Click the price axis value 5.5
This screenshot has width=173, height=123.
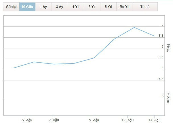(x=161, y=57)
